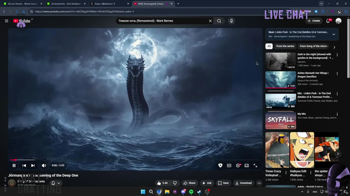Select the All filter chip
The height and width of the screenshot is (196, 350).
coord(269,46)
